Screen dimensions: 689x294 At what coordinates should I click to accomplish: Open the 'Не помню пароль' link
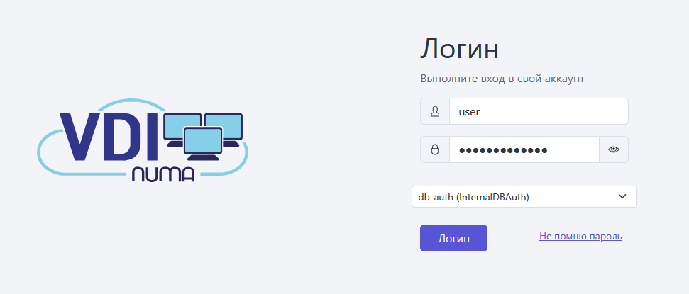click(580, 236)
